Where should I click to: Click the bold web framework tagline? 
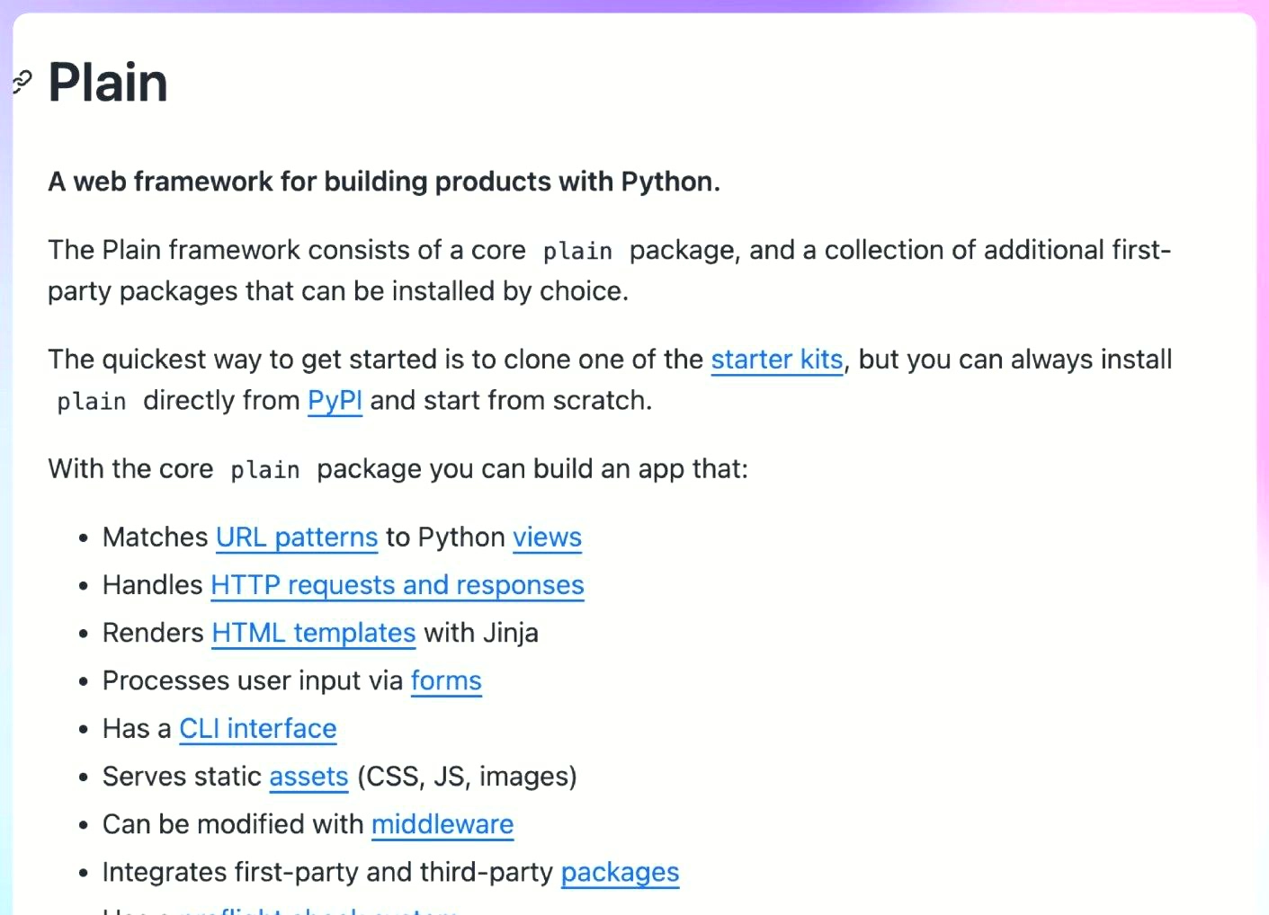tap(384, 182)
